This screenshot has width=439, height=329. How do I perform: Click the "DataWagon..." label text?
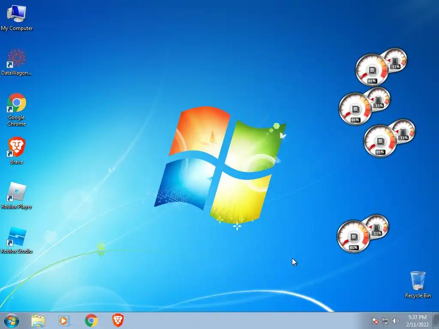[17, 73]
